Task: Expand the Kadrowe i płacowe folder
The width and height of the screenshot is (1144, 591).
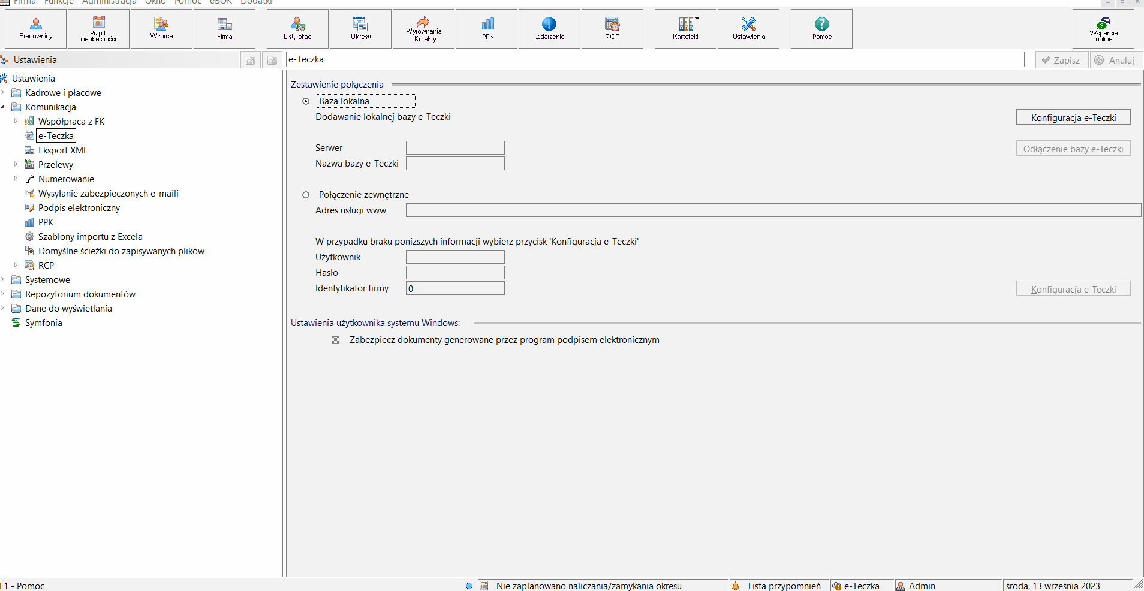Action: 3,92
